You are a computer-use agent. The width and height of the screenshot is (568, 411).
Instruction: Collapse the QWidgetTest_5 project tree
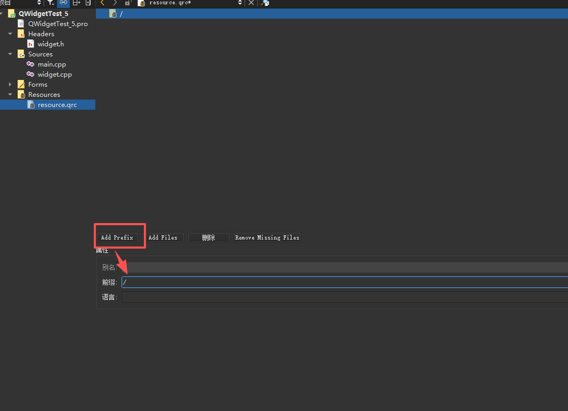point(2,14)
